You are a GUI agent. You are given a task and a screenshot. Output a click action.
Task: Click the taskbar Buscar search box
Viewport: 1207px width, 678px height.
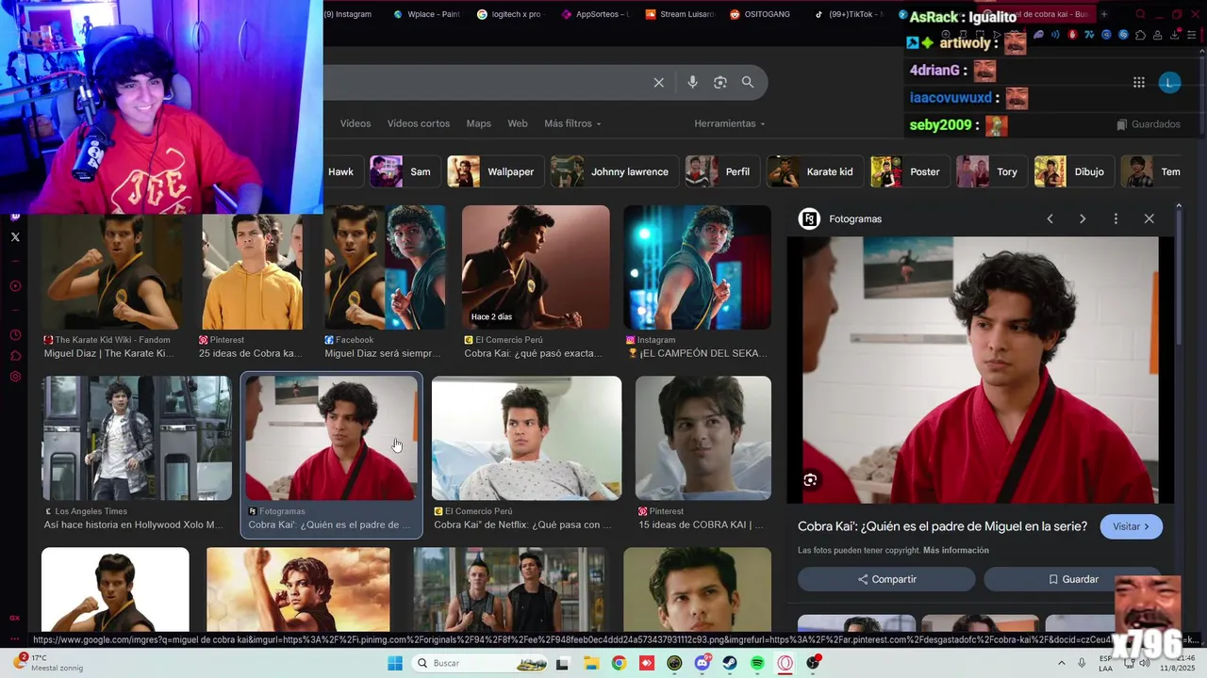tap(481, 663)
